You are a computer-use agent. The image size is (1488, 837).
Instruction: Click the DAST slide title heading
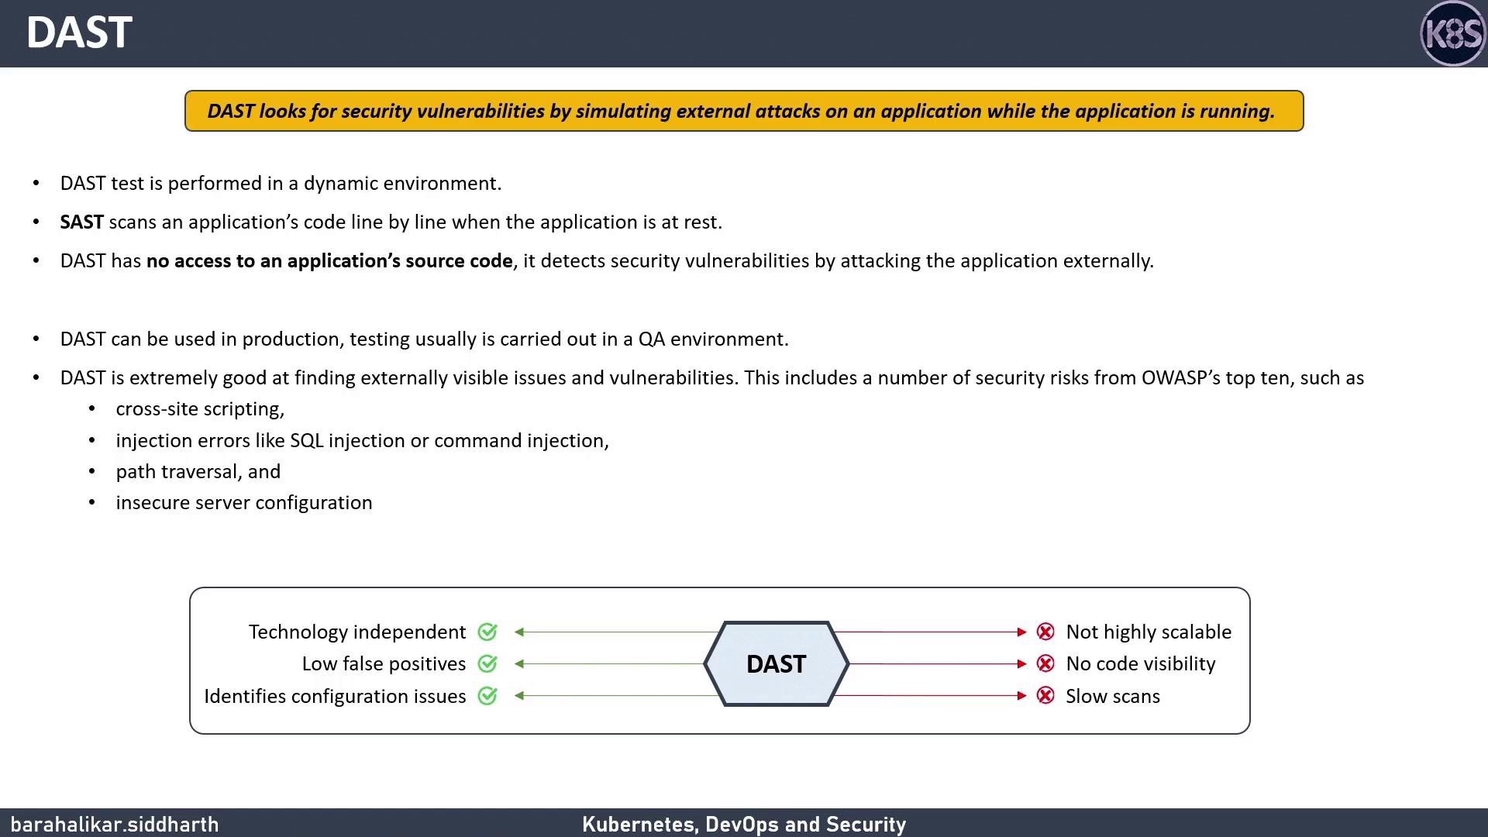[x=79, y=33]
